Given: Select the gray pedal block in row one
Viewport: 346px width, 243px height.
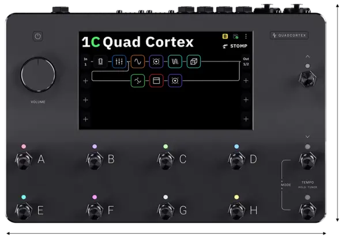Looking at the screenshot, I should (x=100, y=61).
